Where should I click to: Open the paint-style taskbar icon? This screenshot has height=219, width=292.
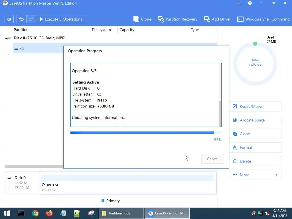pyautogui.click(x=91, y=213)
